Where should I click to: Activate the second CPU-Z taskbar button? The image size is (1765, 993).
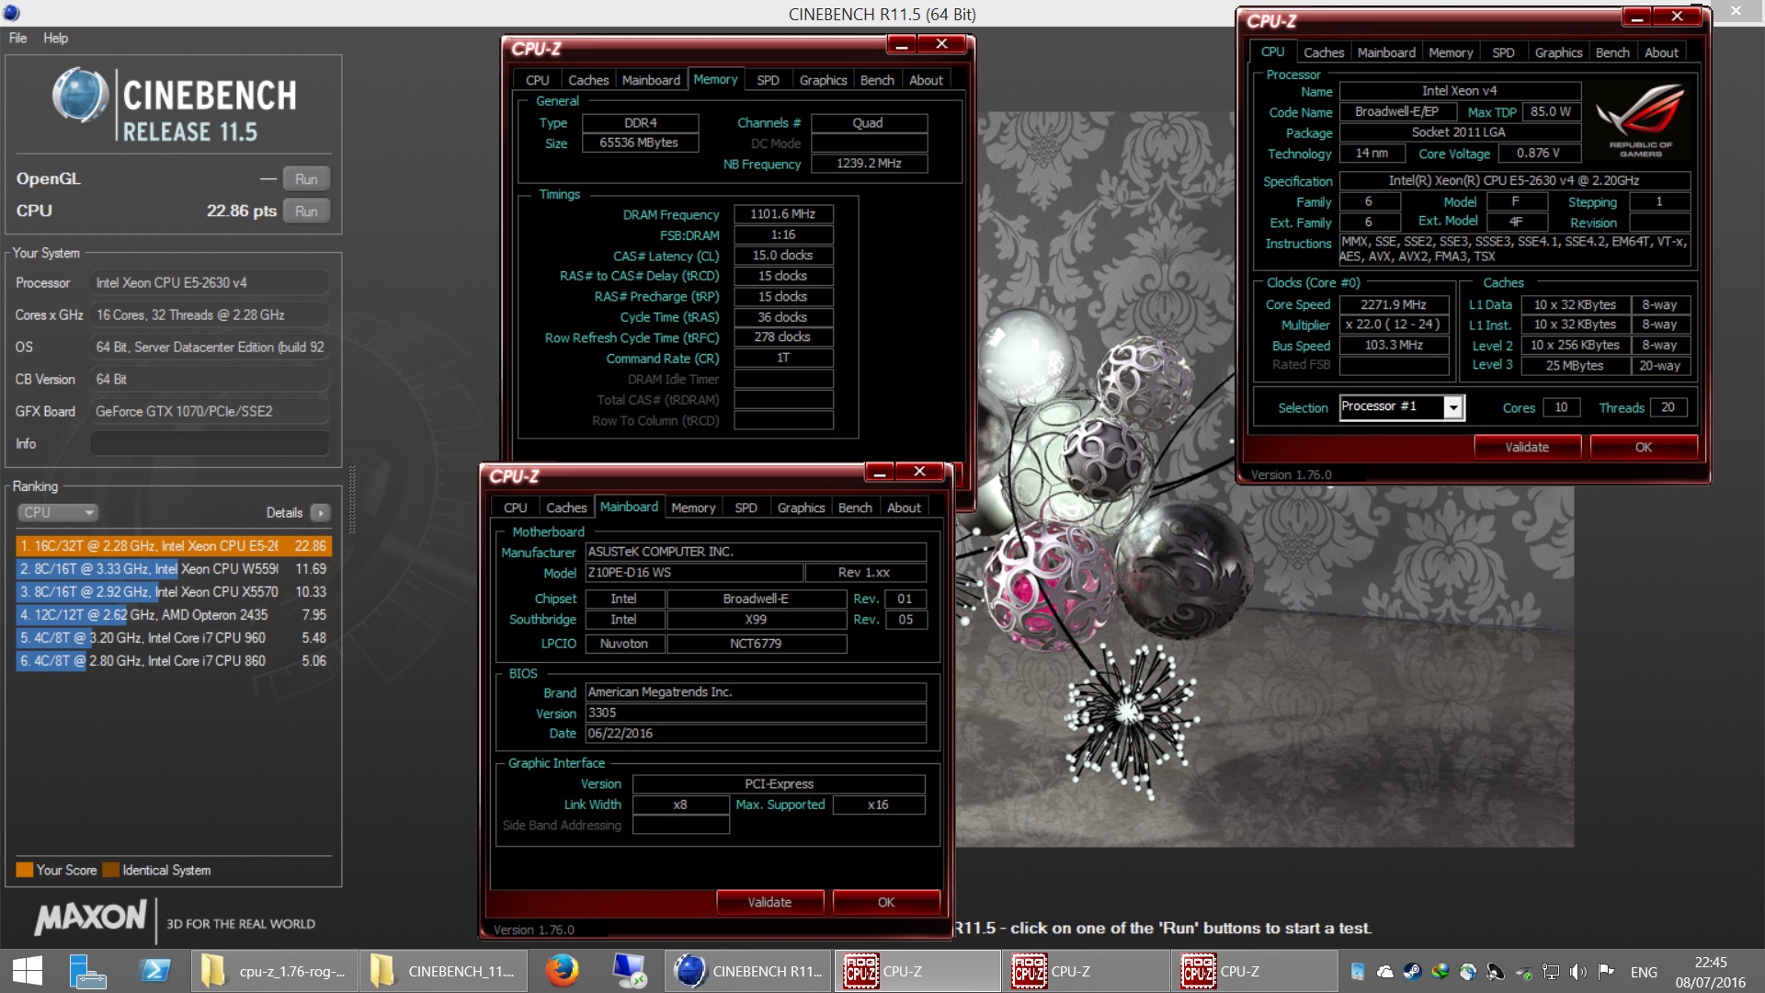coord(1086,971)
